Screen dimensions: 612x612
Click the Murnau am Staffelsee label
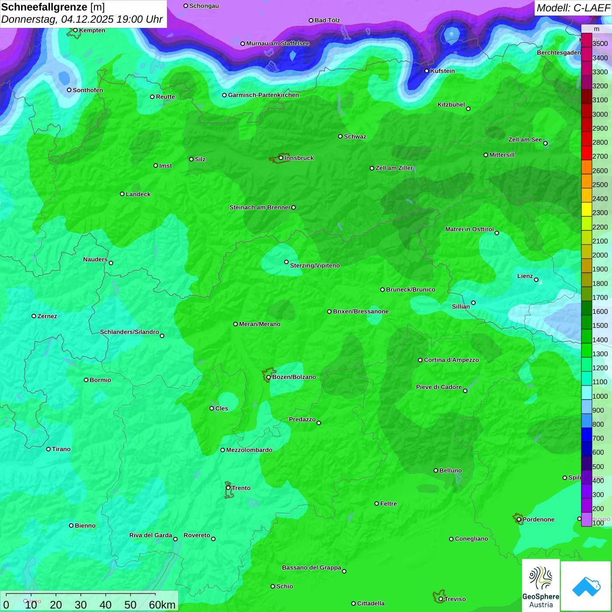tap(278, 43)
